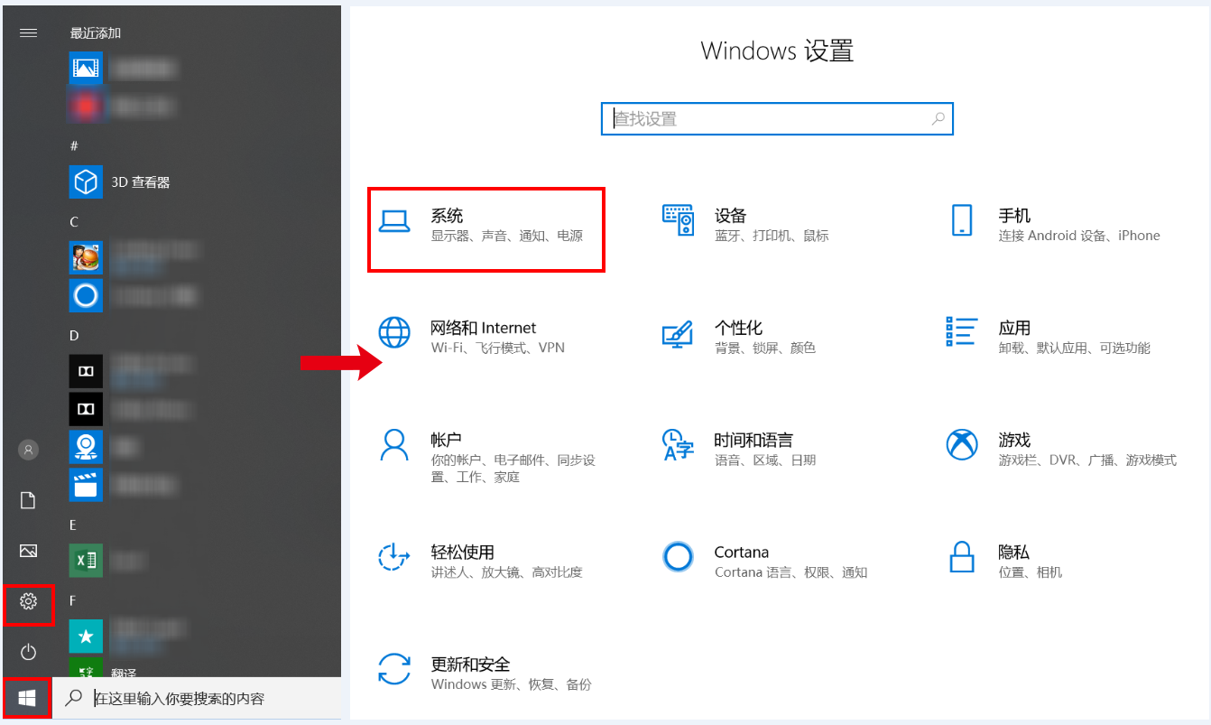Image resolution: width=1211 pixels, height=725 pixels.
Task: Open the 系统 settings category
Action: point(485,226)
